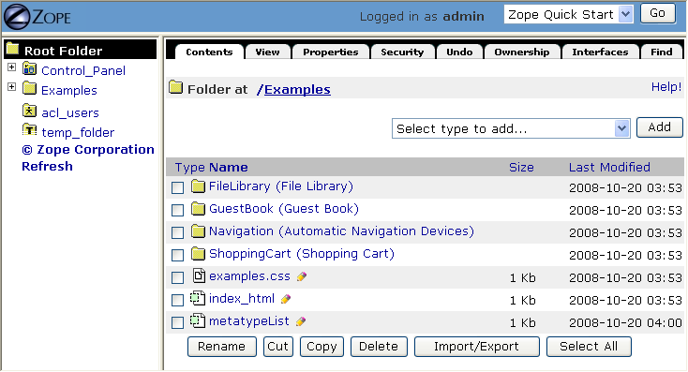Check the index_html row checkbox
The height and width of the screenshot is (372, 688).
tap(178, 300)
